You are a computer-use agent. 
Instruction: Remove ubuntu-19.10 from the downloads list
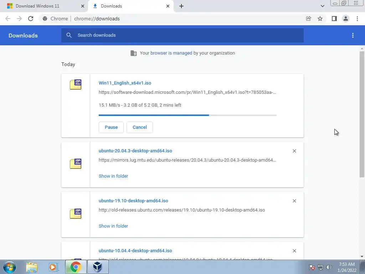coord(294,201)
